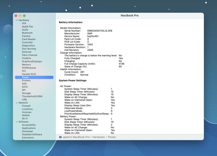Open Card Reader details
Viewport: 217px width, 156px height.
29,39
